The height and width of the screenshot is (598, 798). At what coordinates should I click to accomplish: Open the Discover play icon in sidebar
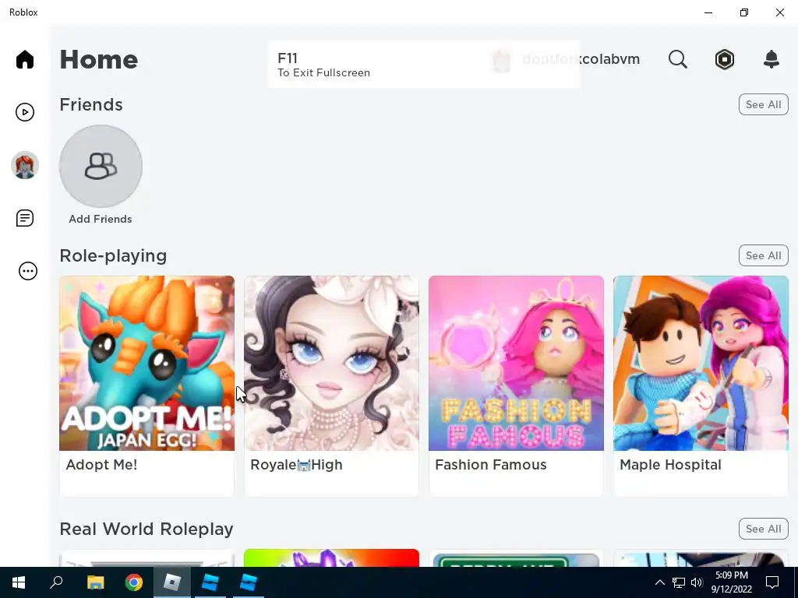coord(24,112)
